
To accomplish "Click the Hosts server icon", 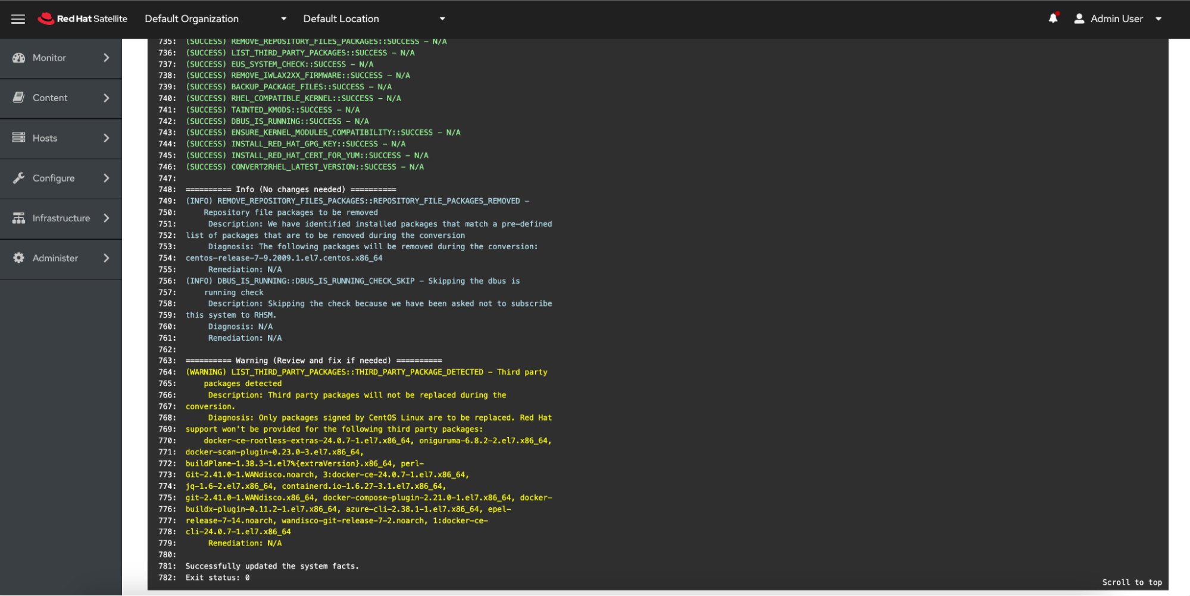I will click(19, 138).
